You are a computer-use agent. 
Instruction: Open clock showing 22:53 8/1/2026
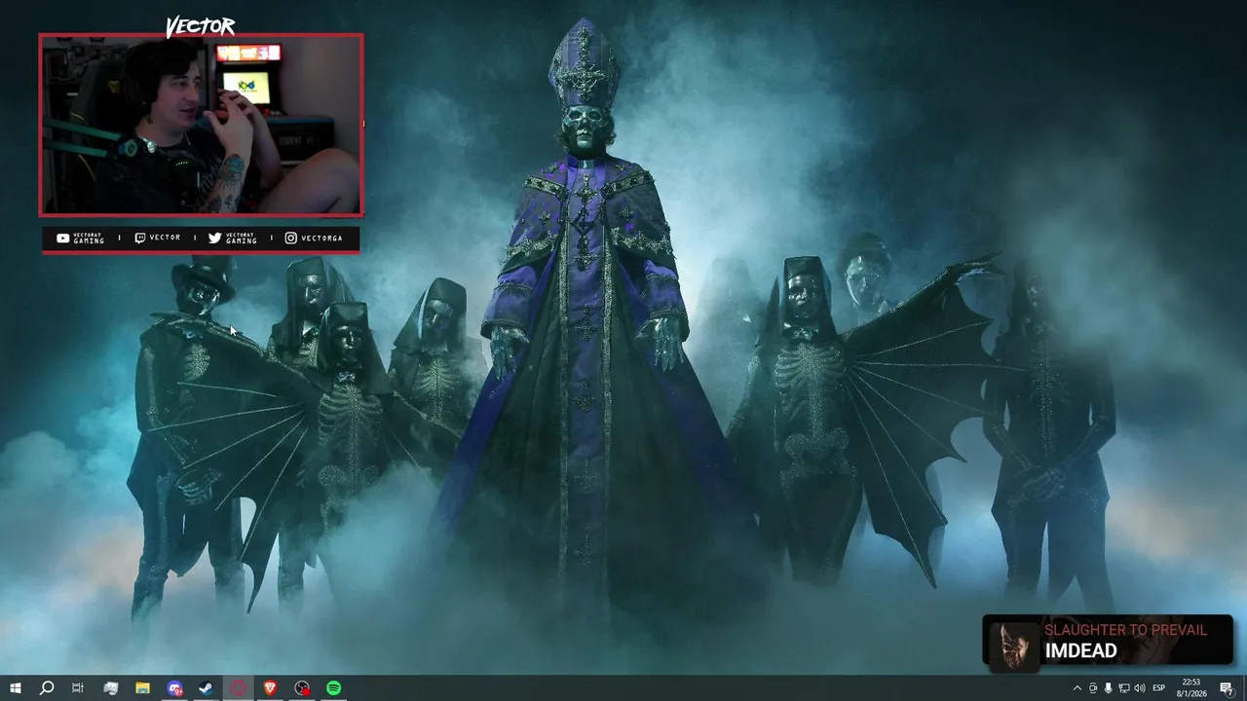pyautogui.click(x=1191, y=688)
